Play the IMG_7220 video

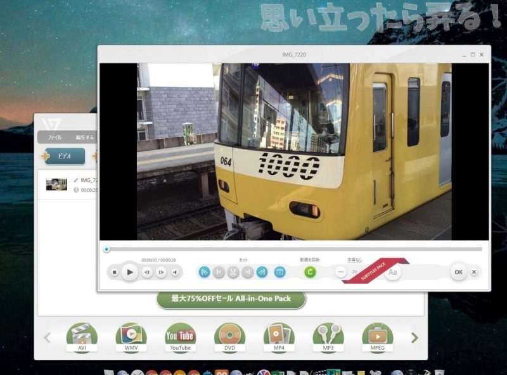pyautogui.click(x=130, y=272)
